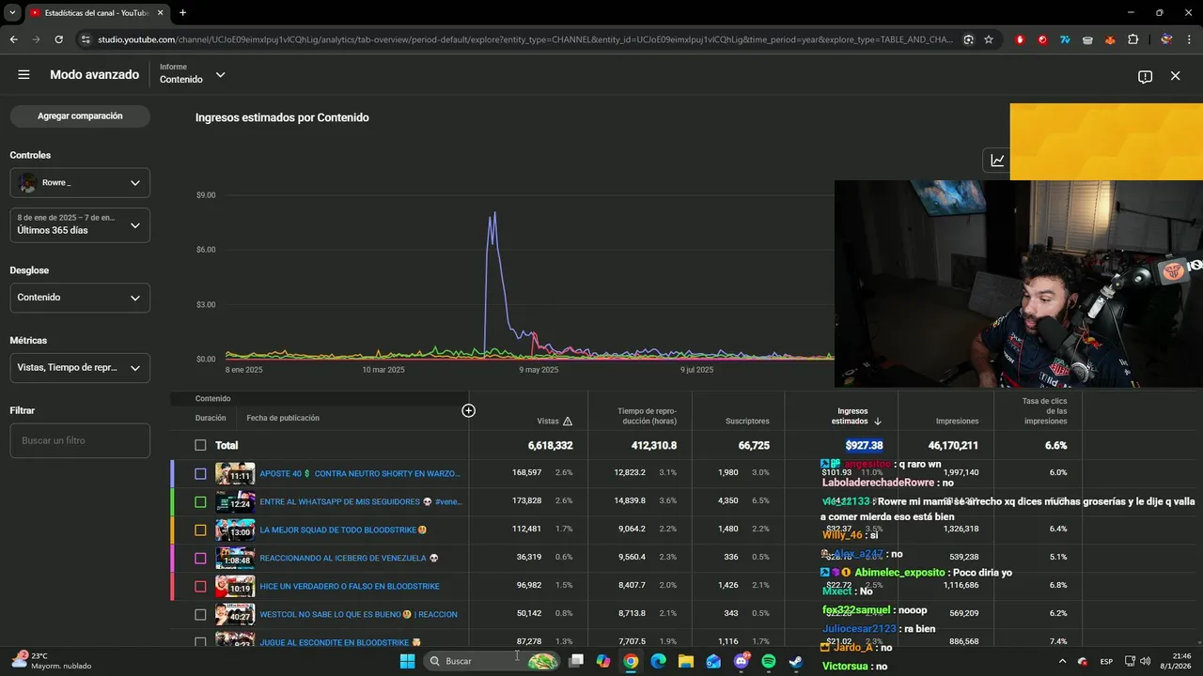Viewport: 1203px width, 676px height.
Task: Open a new browser tab
Action: coord(182,12)
